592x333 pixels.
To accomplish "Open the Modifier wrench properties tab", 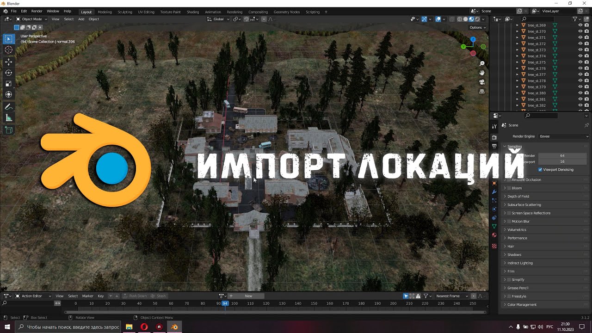I will tap(494, 192).
